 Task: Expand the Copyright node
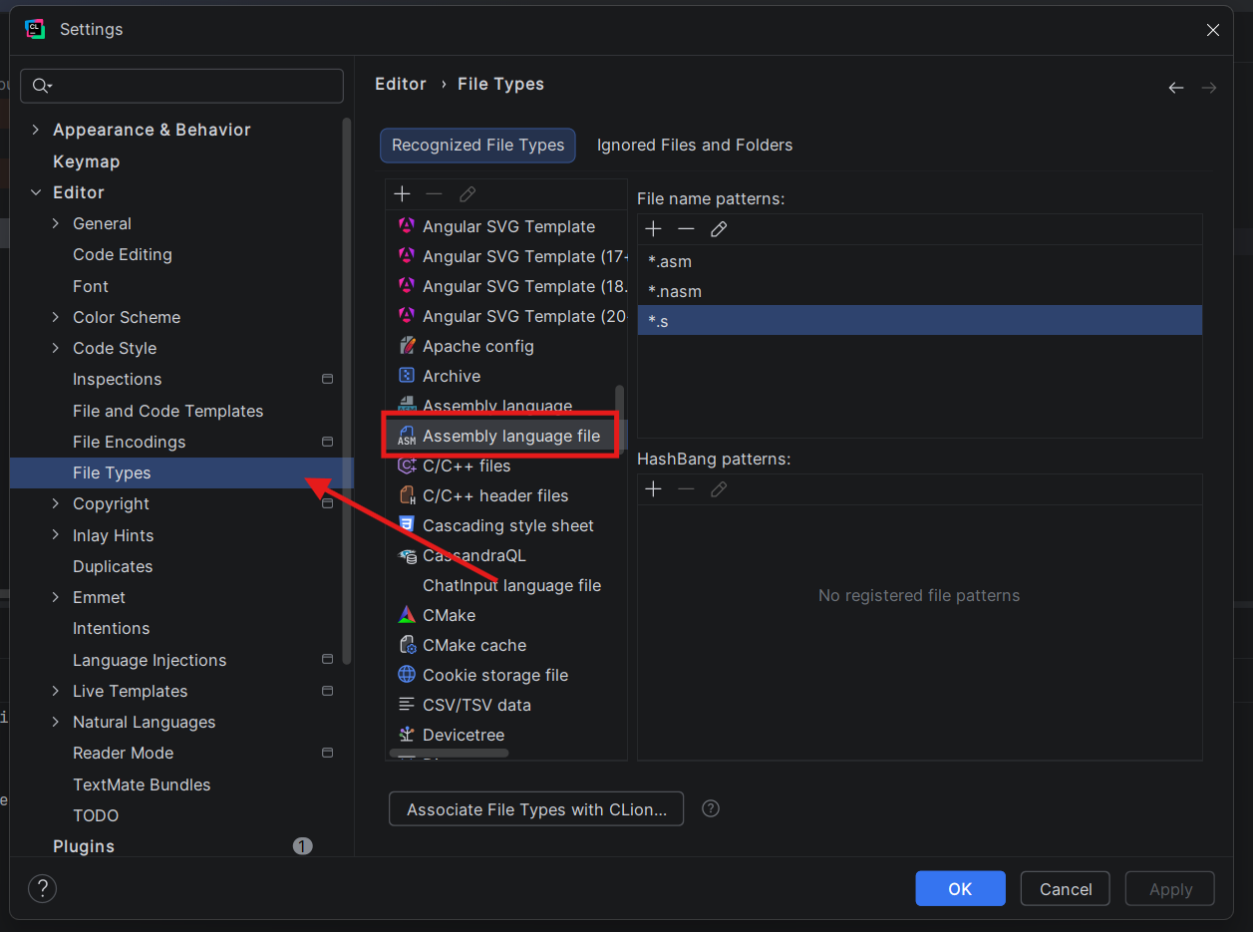56,503
